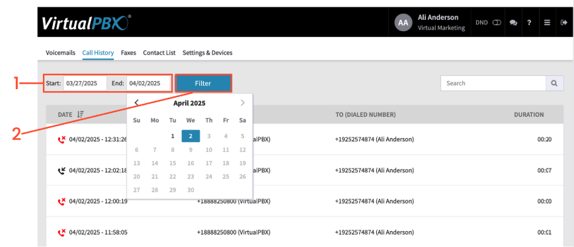Click the 00:07 duration value
The image size is (574, 247).
click(544, 170)
